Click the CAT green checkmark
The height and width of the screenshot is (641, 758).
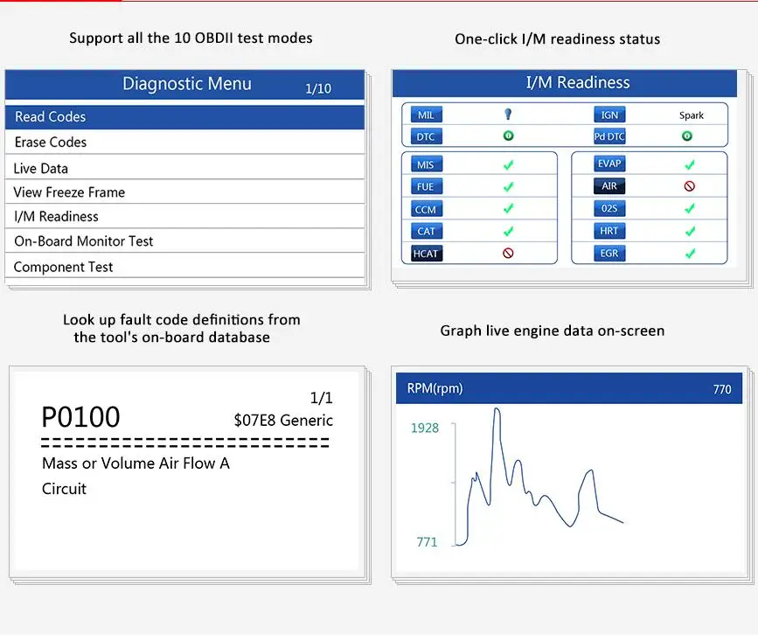point(508,231)
